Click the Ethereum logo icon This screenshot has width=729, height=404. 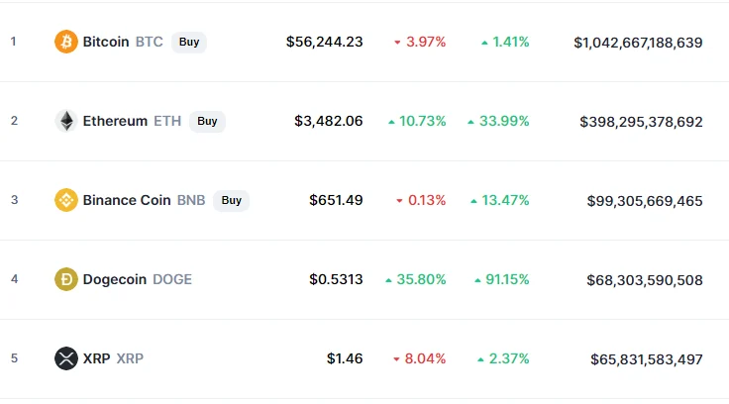(66, 121)
